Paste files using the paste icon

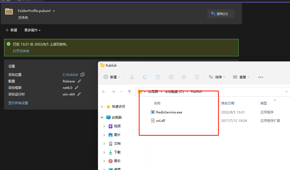point(158,77)
